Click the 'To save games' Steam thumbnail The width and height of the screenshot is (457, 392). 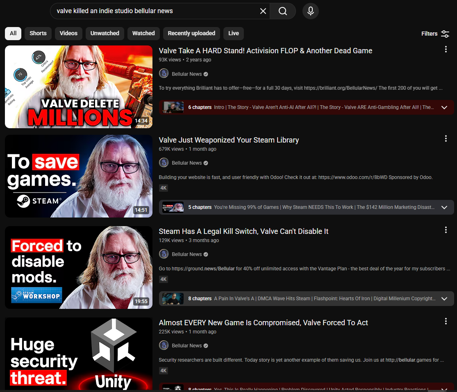[79, 176]
